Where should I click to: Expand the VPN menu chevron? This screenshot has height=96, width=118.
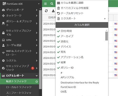click(x=37, y=40)
